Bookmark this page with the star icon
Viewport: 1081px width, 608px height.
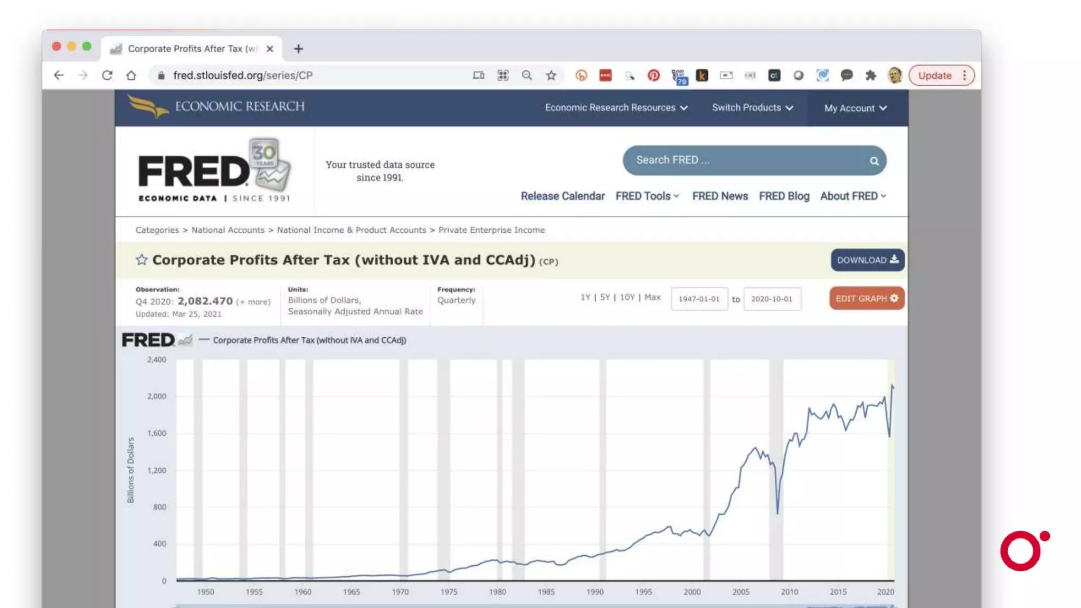(x=551, y=75)
